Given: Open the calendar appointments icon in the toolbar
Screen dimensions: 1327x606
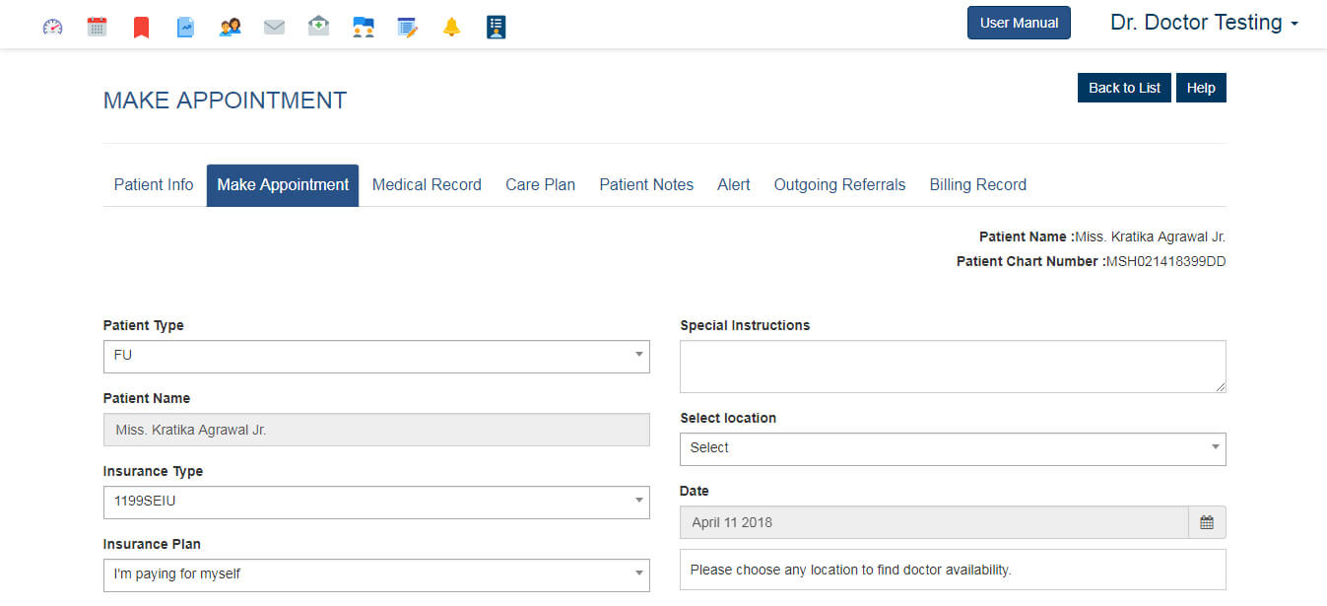Looking at the screenshot, I should point(97,27).
